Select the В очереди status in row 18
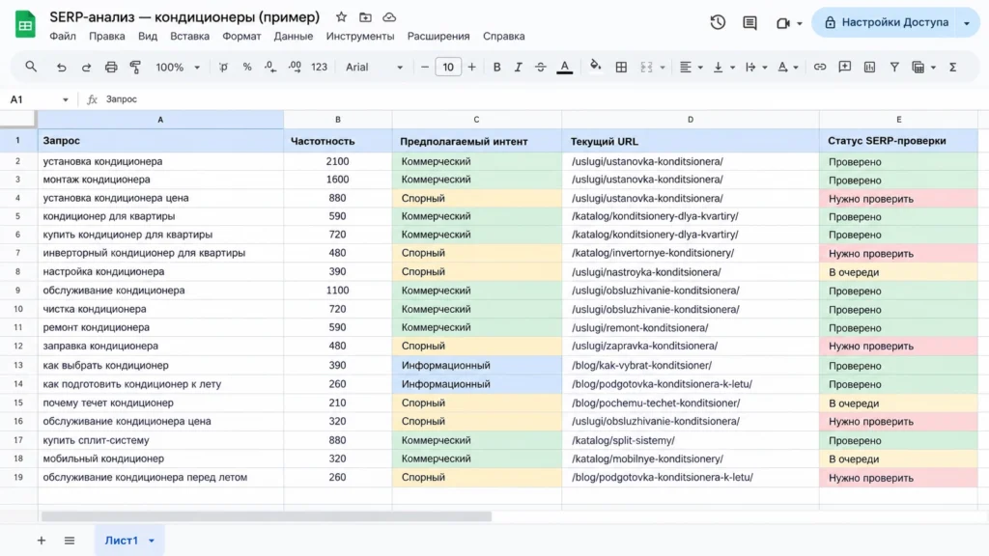The height and width of the screenshot is (556, 989). coord(898,459)
